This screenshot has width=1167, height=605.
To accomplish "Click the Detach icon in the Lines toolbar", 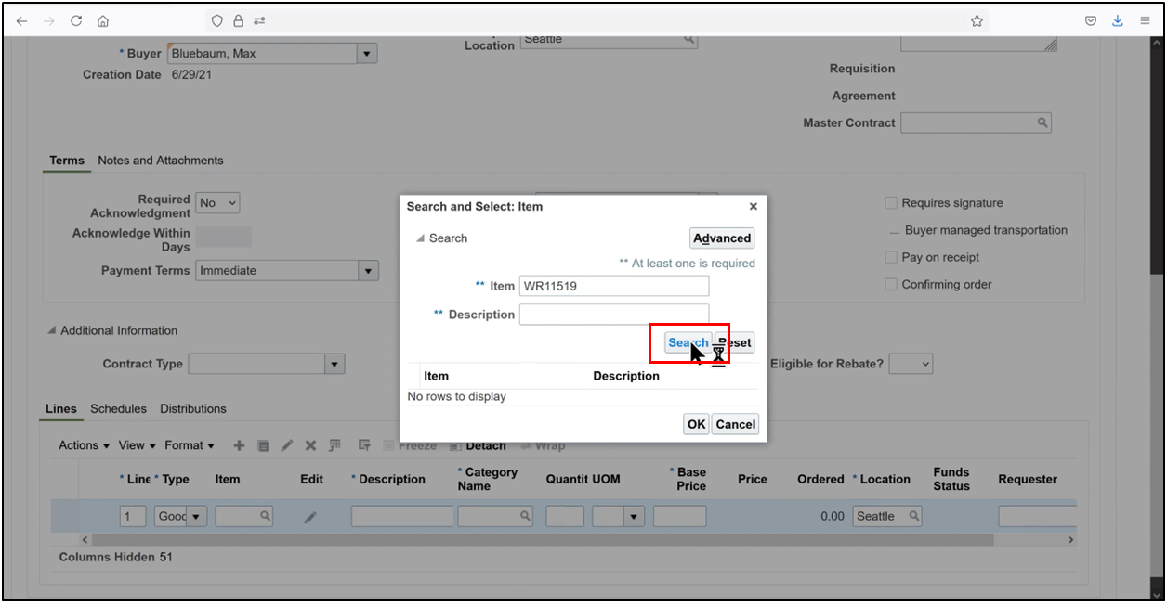I will [454, 445].
